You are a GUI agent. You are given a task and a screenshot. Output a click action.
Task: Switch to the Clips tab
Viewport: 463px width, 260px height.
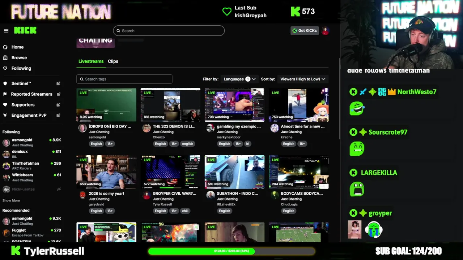(x=113, y=61)
